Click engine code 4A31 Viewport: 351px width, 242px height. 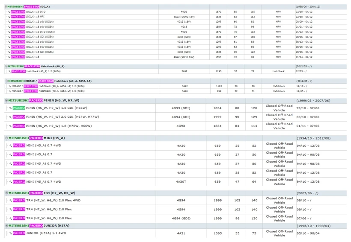181,233
